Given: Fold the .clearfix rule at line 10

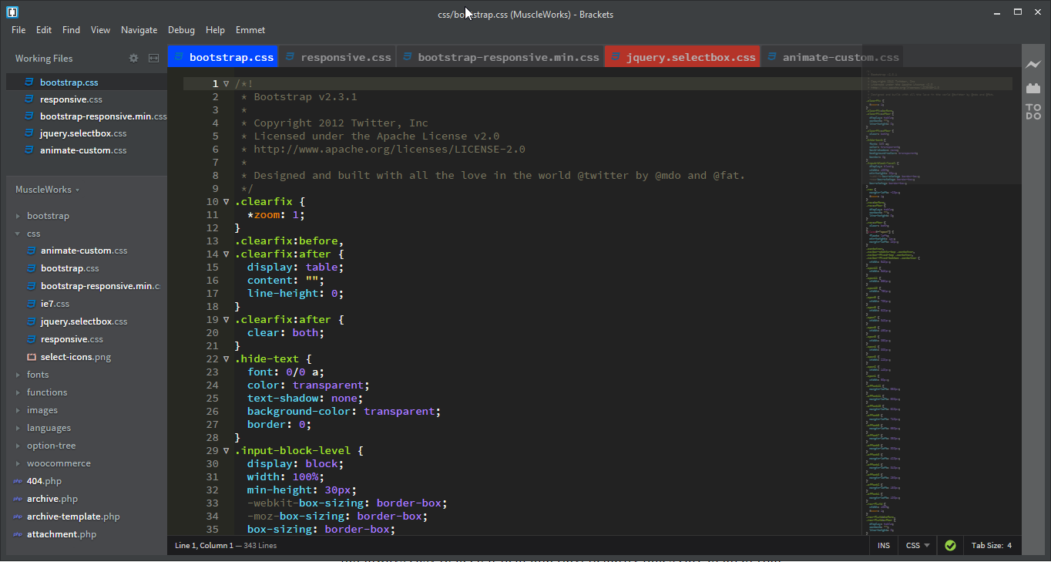Looking at the screenshot, I should click(227, 202).
